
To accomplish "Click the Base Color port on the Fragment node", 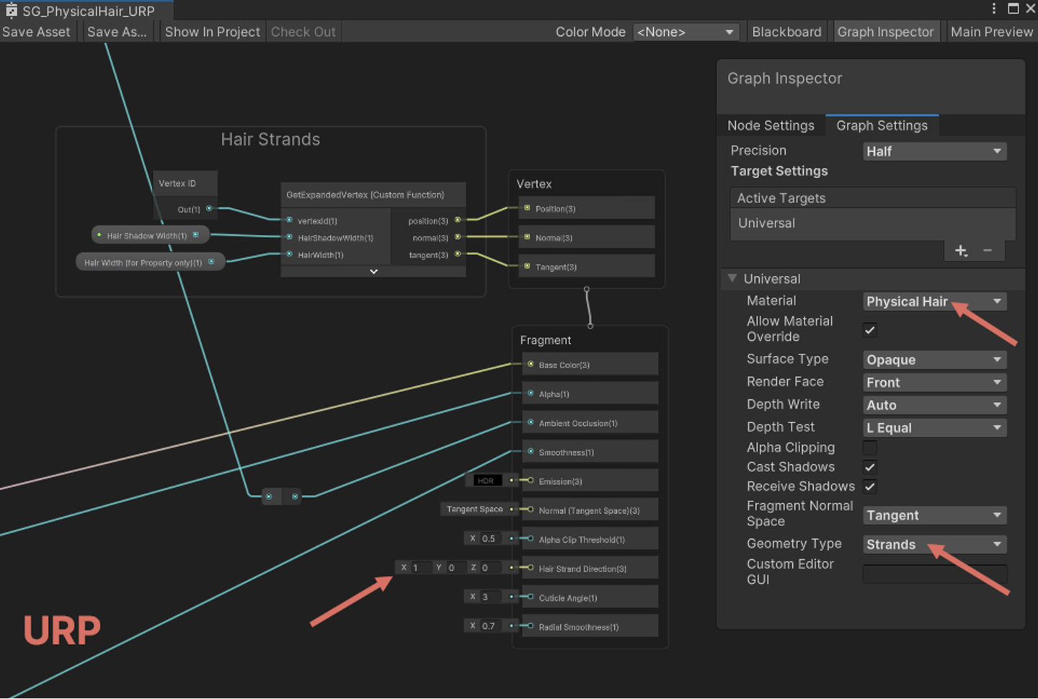I will coord(530,365).
